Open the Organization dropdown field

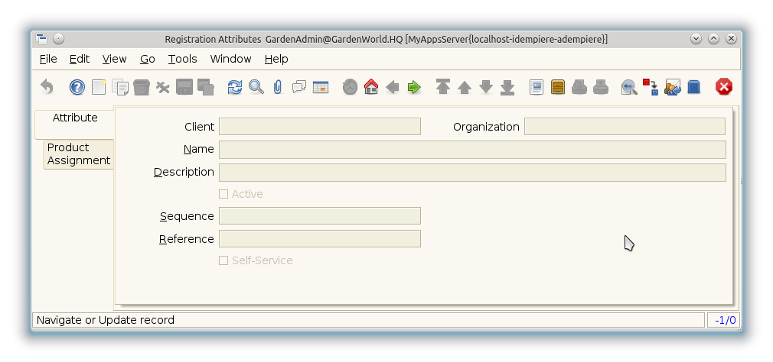(624, 127)
